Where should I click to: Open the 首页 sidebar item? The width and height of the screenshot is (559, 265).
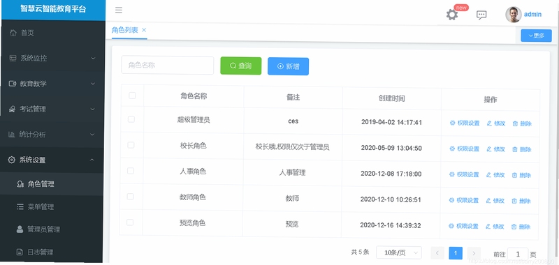tap(52, 33)
